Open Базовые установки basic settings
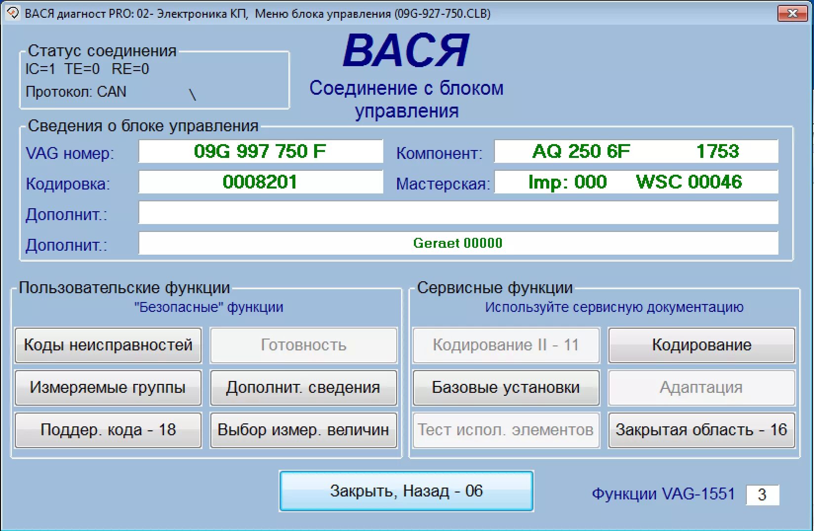 pos(506,387)
